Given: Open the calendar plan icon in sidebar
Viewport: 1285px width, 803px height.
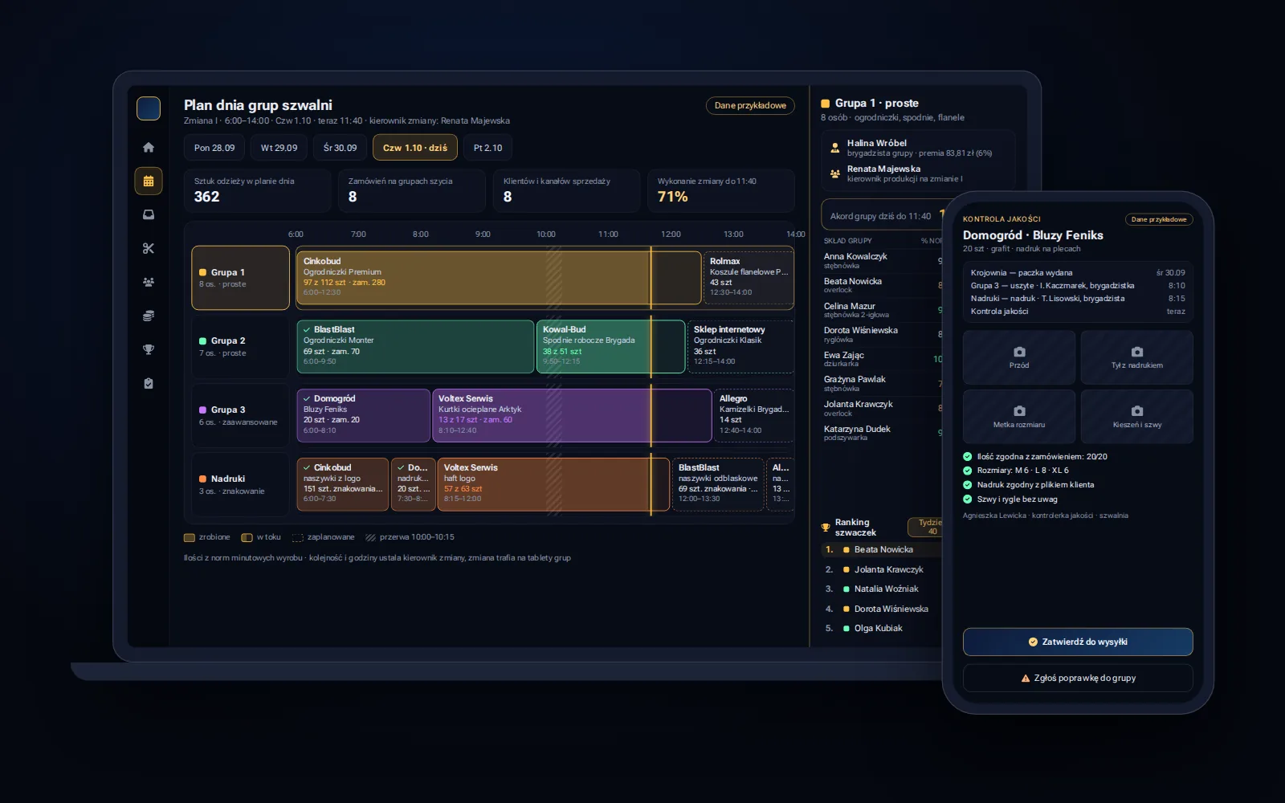Looking at the screenshot, I should coord(149,181).
